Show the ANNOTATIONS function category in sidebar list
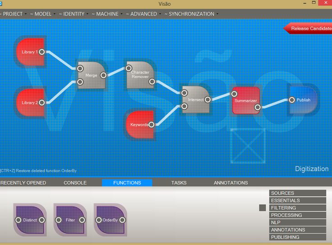This screenshot has height=245, width=332. (297, 230)
